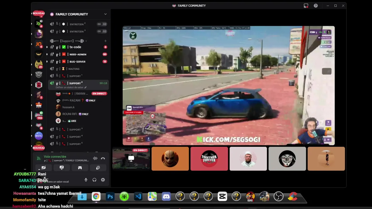Open user settings gear
This screenshot has width=372, height=209.
[103, 180]
